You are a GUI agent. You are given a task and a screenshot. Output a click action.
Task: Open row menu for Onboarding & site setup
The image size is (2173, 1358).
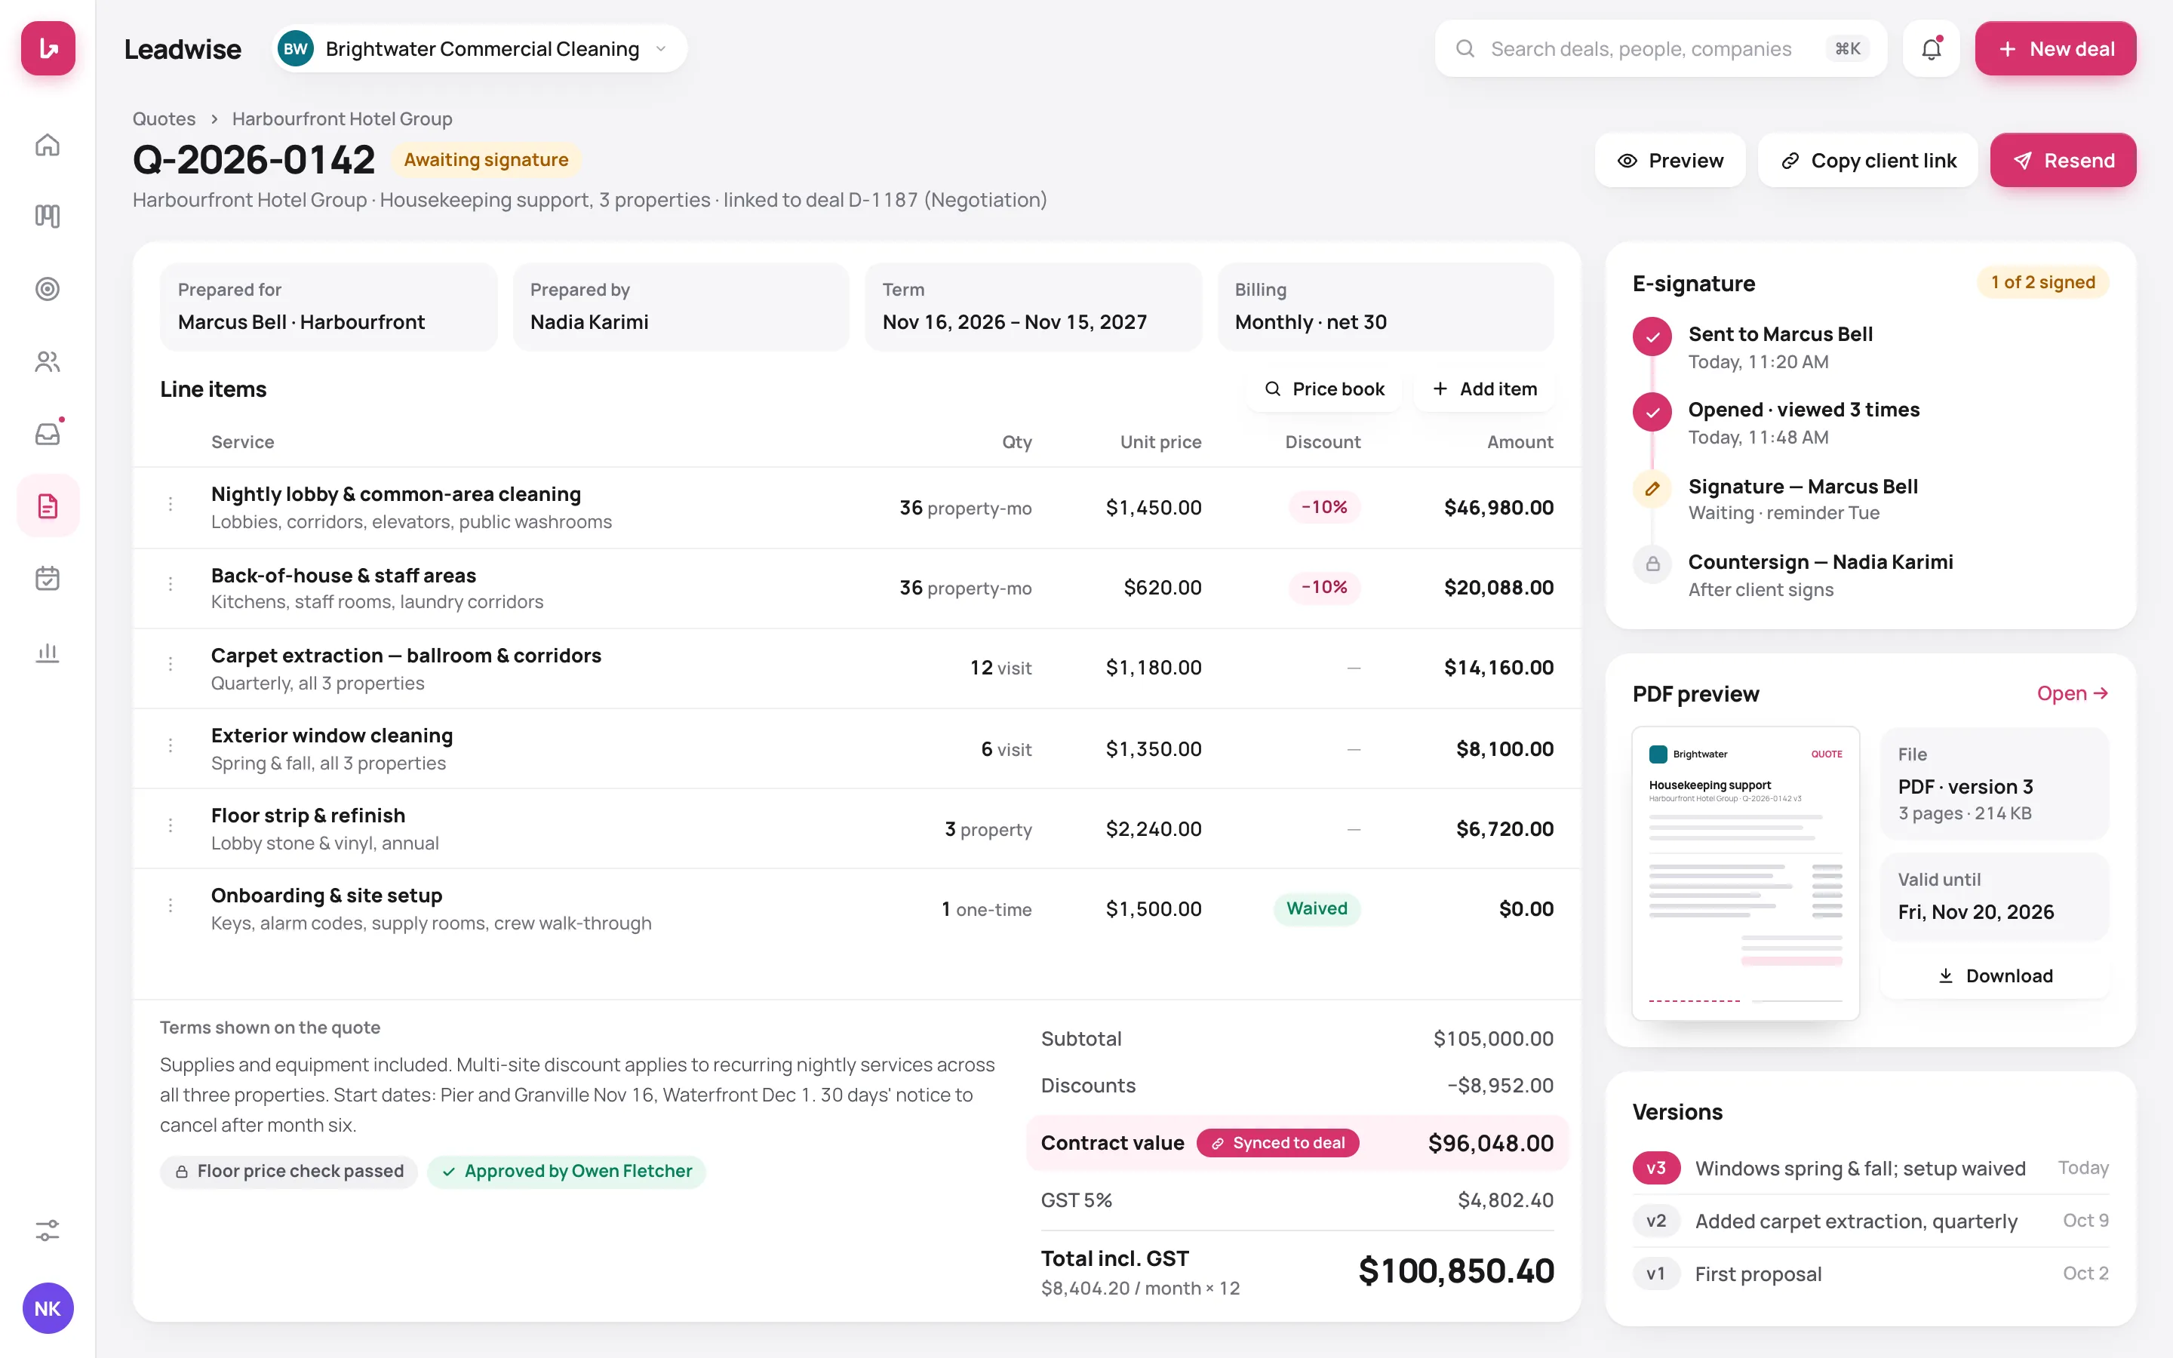[x=171, y=905]
